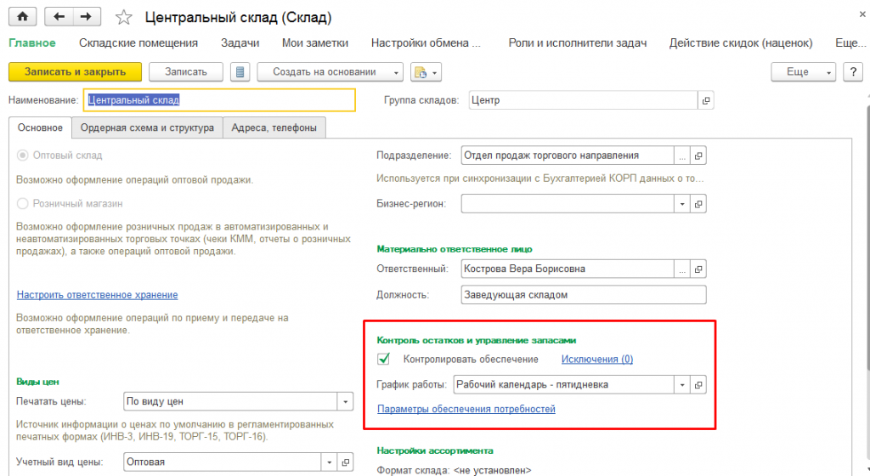Open the График работы linked item icon
The height and width of the screenshot is (476, 870).
point(698,384)
